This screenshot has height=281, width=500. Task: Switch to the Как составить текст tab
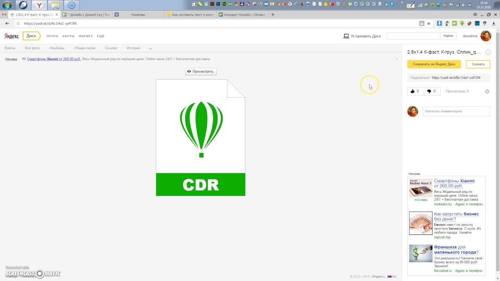point(190,14)
